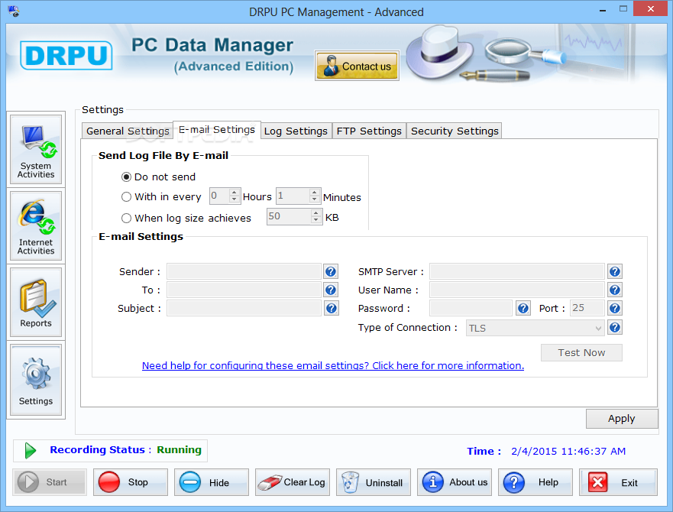Image resolution: width=673 pixels, height=512 pixels.
Task: Minimize the DRPU PC Management window
Action: click(603, 9)
